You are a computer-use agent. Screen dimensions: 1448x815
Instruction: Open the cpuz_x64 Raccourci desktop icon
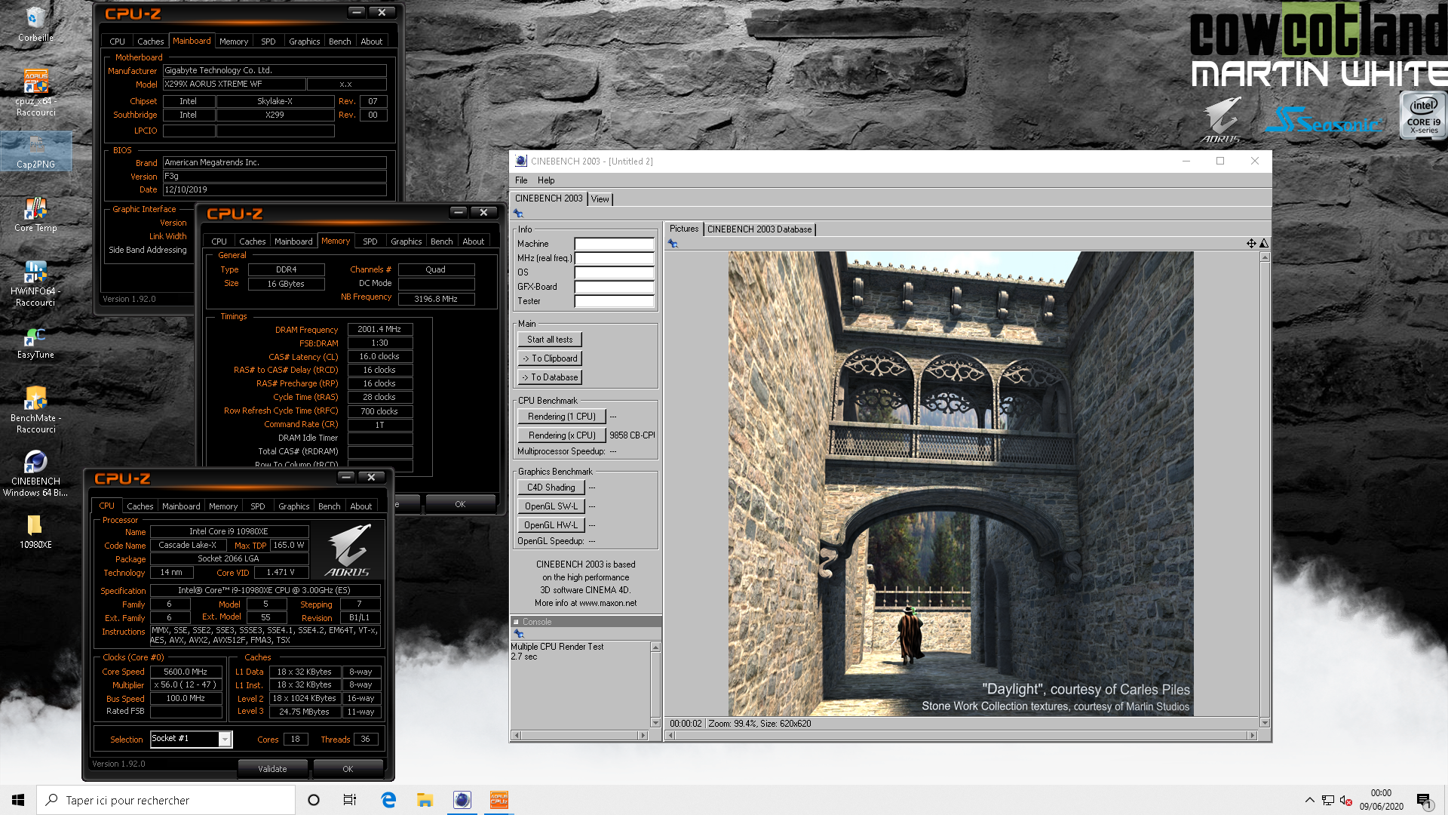(35, 92)
